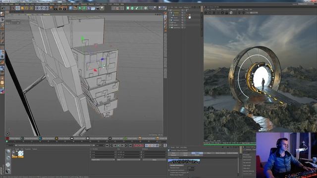317x178 pixels.
Task: Click Render to Picture Viewer icon
Action: coord(60,8)
